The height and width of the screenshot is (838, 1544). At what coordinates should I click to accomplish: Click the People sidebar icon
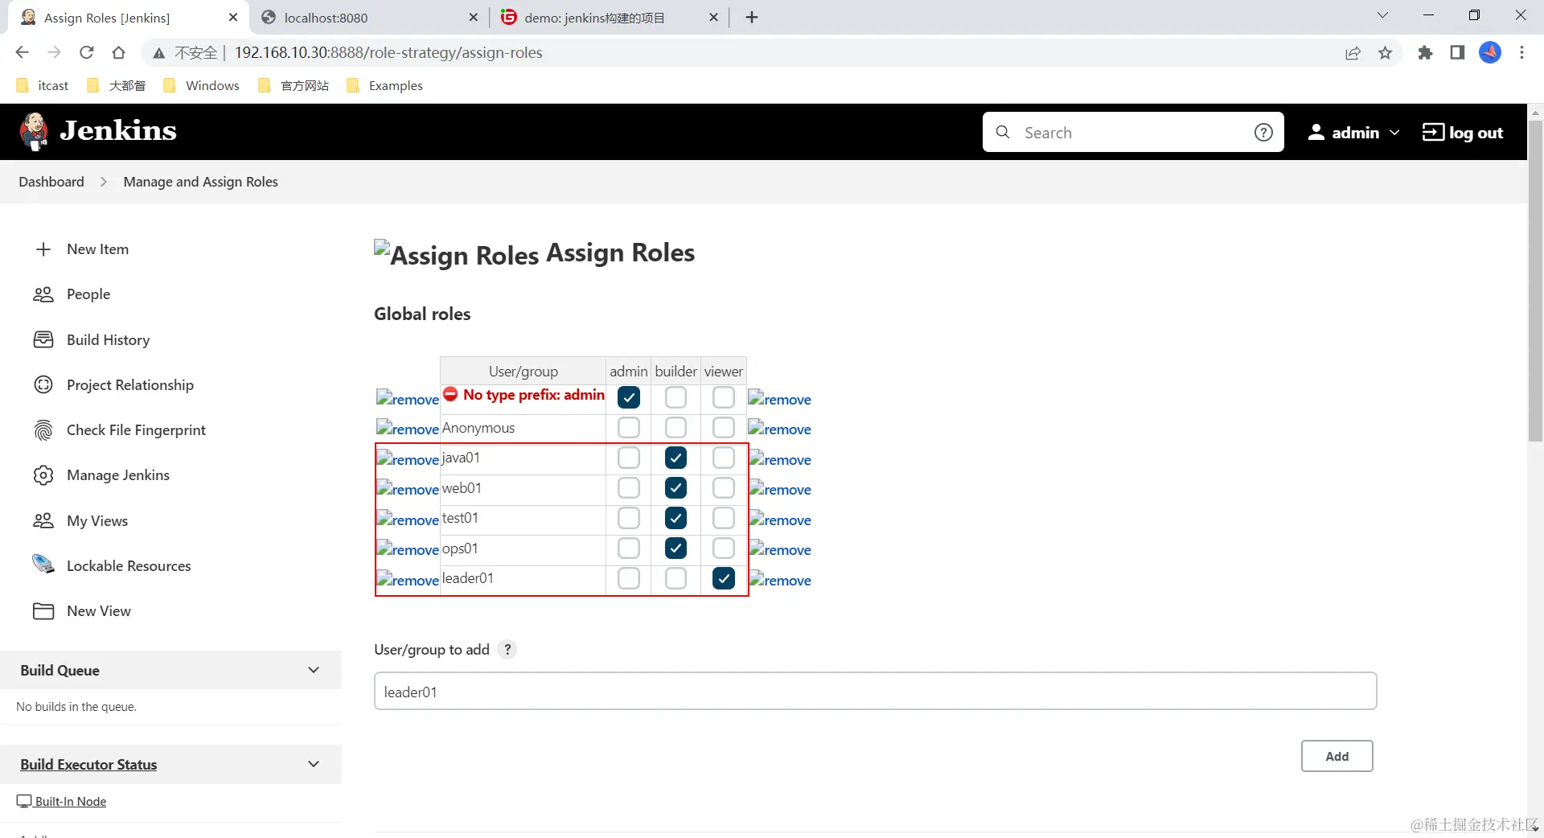point(43,294)
